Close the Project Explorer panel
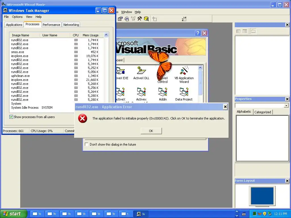Image resolution: width=291 pixels, height=218 pixels. point(287,25)
